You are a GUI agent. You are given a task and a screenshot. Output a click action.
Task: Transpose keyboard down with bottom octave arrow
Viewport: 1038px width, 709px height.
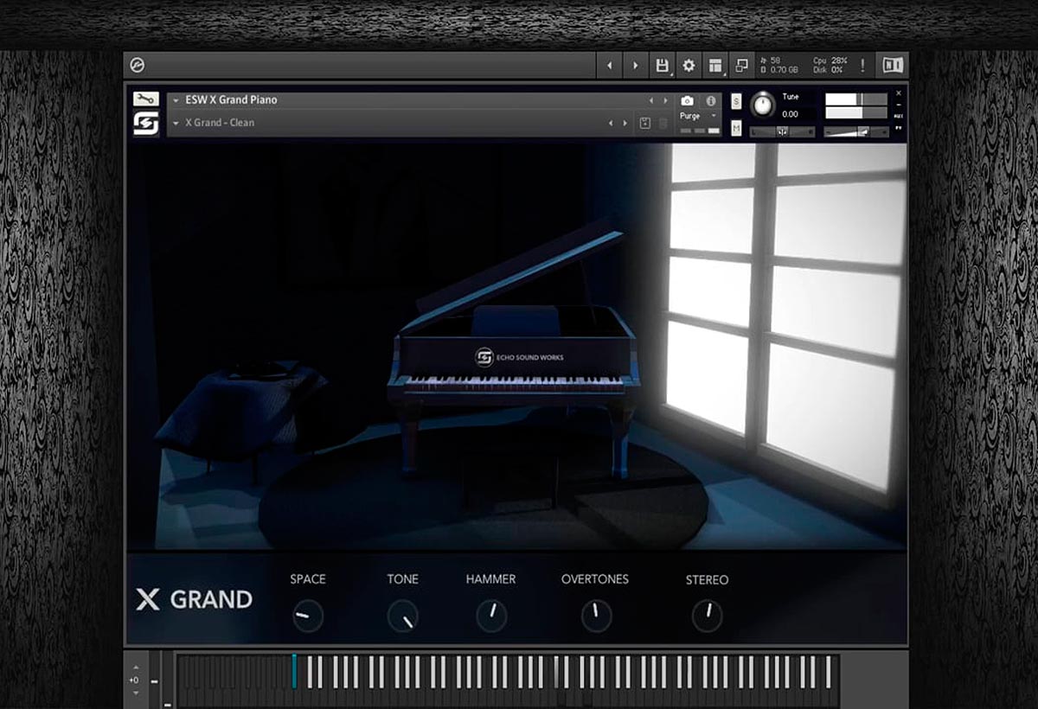point(135,693)
